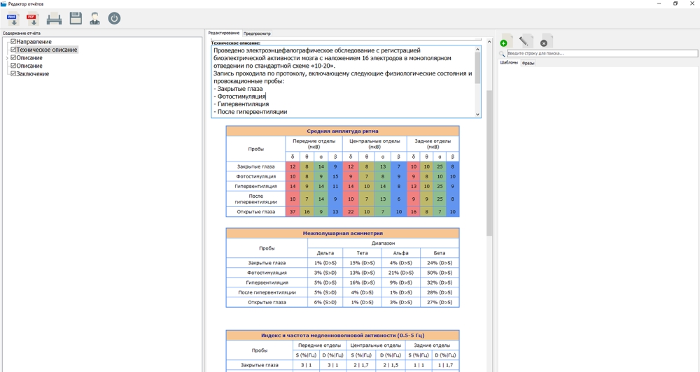Save report with floppy disk icon

click(x=76, y=19)
